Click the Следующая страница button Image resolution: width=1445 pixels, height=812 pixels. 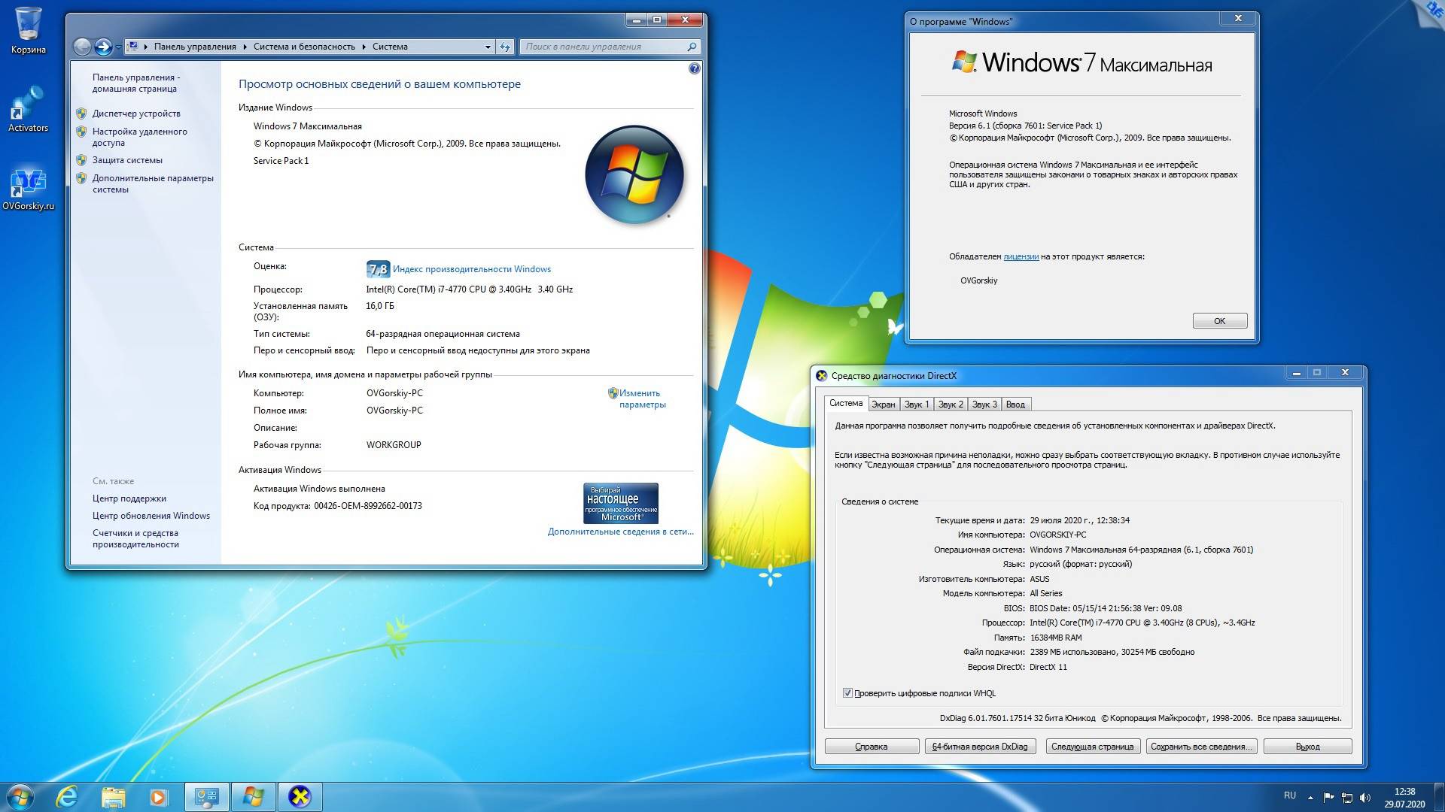coord(1093,747)
